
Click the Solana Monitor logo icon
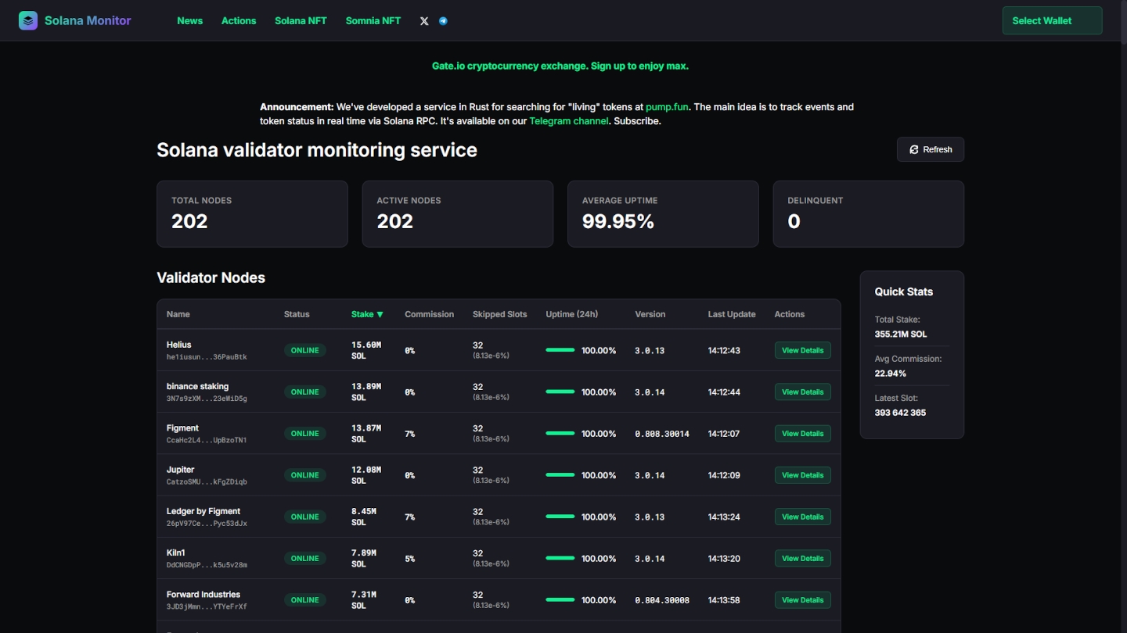[28, 21]
